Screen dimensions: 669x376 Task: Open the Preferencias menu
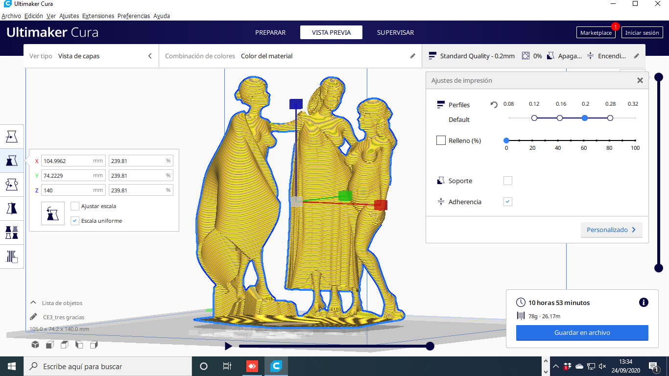[134, 16]
